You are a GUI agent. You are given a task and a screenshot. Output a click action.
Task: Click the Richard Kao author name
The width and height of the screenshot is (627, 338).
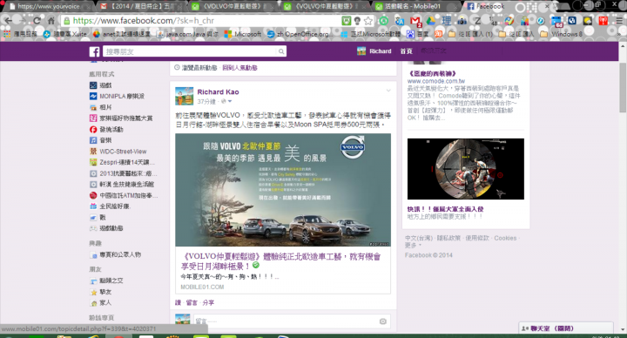[x=218, y=92]
